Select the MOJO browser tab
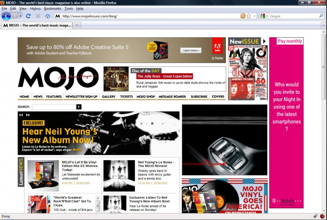 click(x=37, y=25)
